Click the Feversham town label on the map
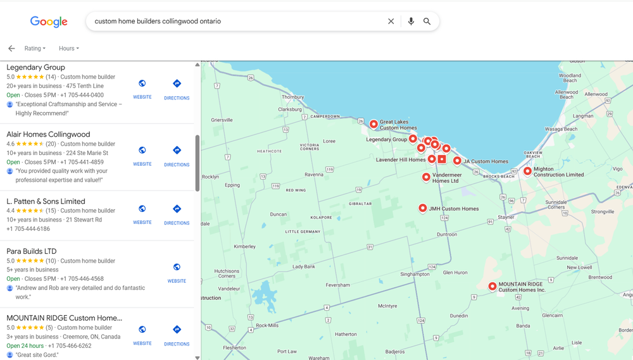The width and height of the screenshot is (633, 360). [337, 285]
